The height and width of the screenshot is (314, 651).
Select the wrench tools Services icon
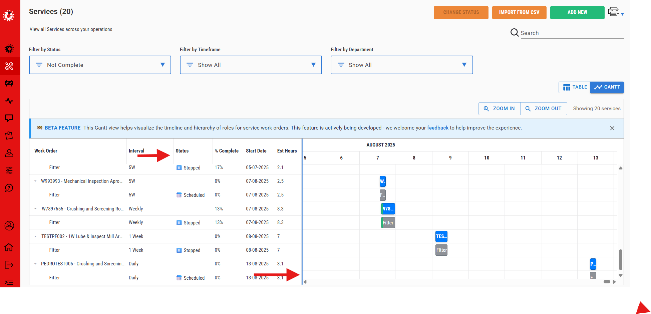[9, 66]
